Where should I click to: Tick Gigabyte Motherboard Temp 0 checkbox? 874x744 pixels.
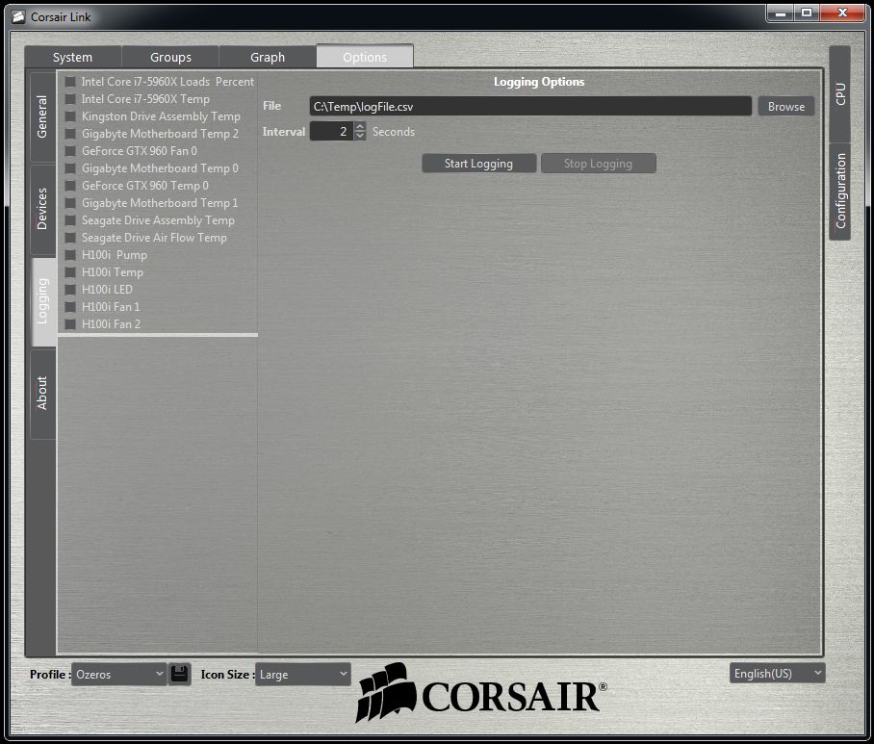(70, 168)
